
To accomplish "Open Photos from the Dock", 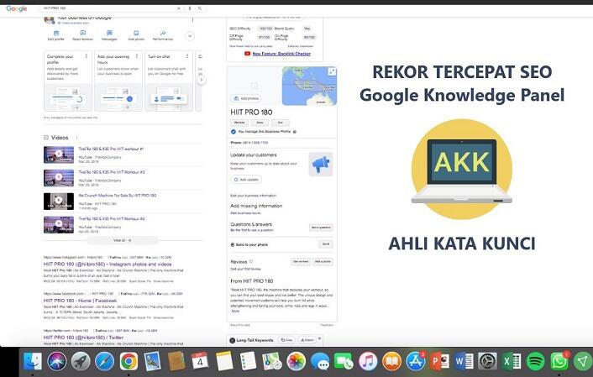I will 296,362.
